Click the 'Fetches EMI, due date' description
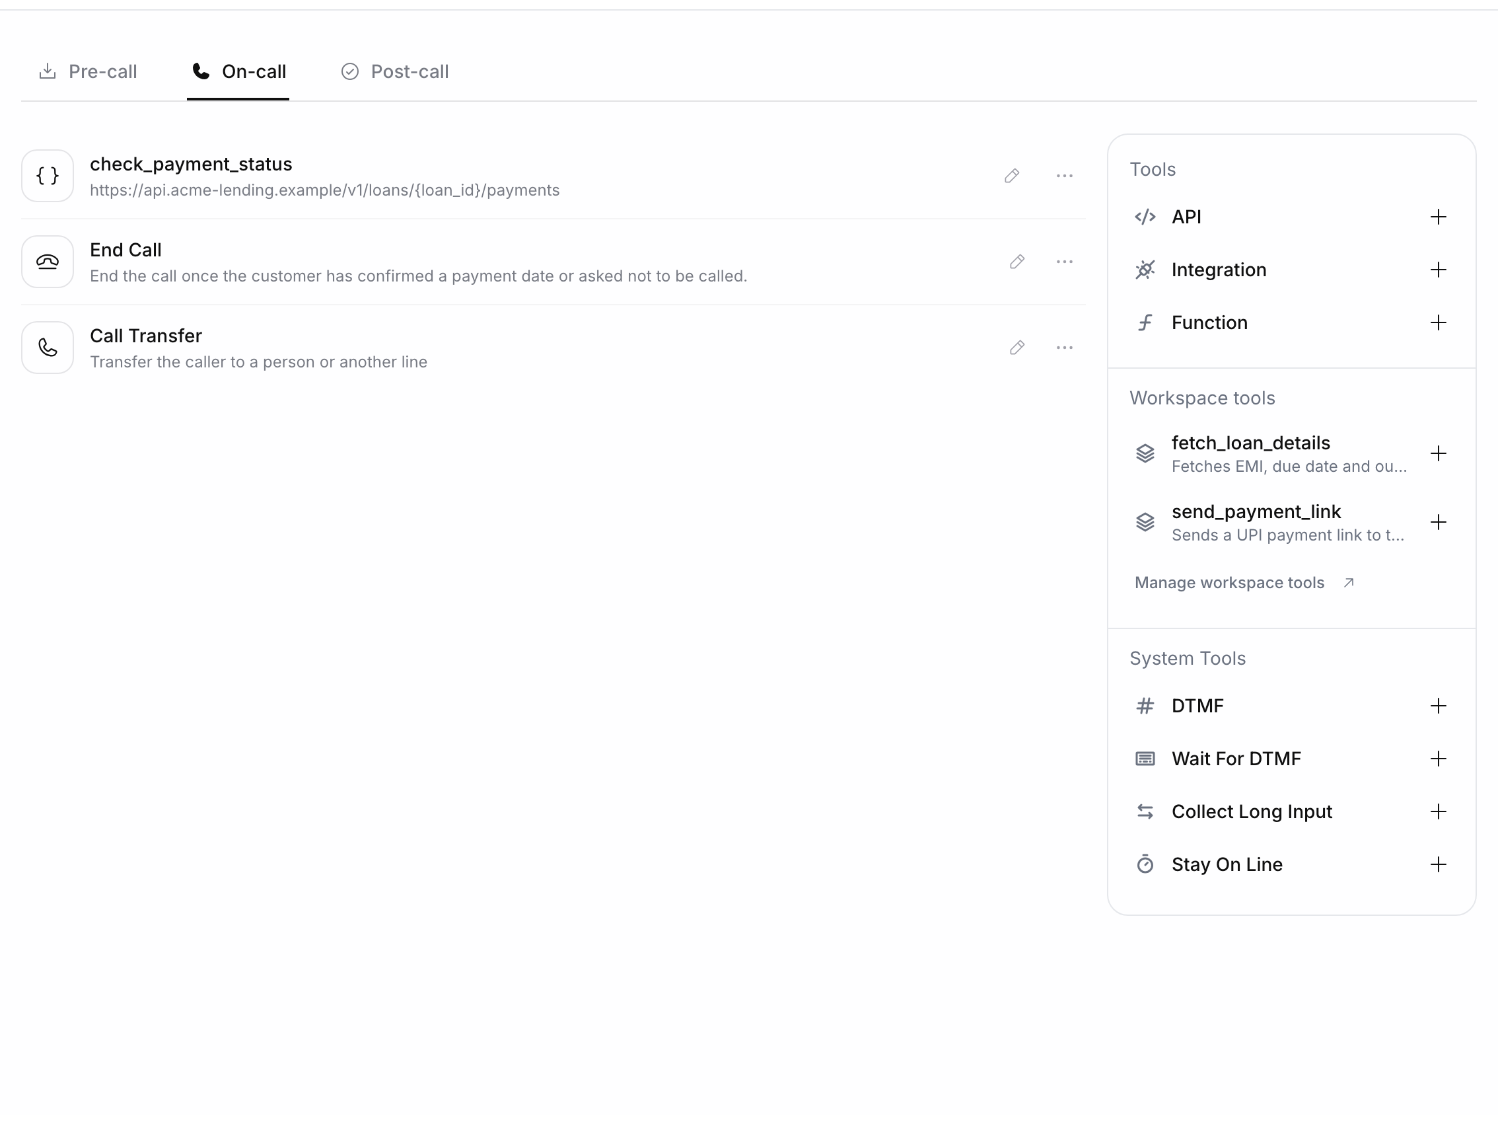1498x1126 pixels. point(1289,467)
